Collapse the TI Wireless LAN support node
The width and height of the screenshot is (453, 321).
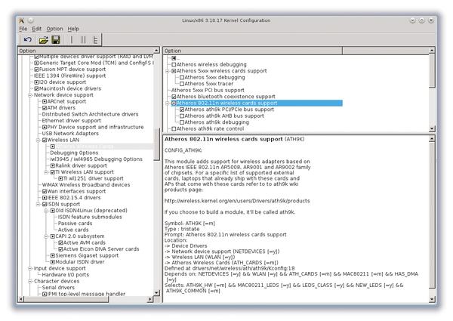pos(46,172)
